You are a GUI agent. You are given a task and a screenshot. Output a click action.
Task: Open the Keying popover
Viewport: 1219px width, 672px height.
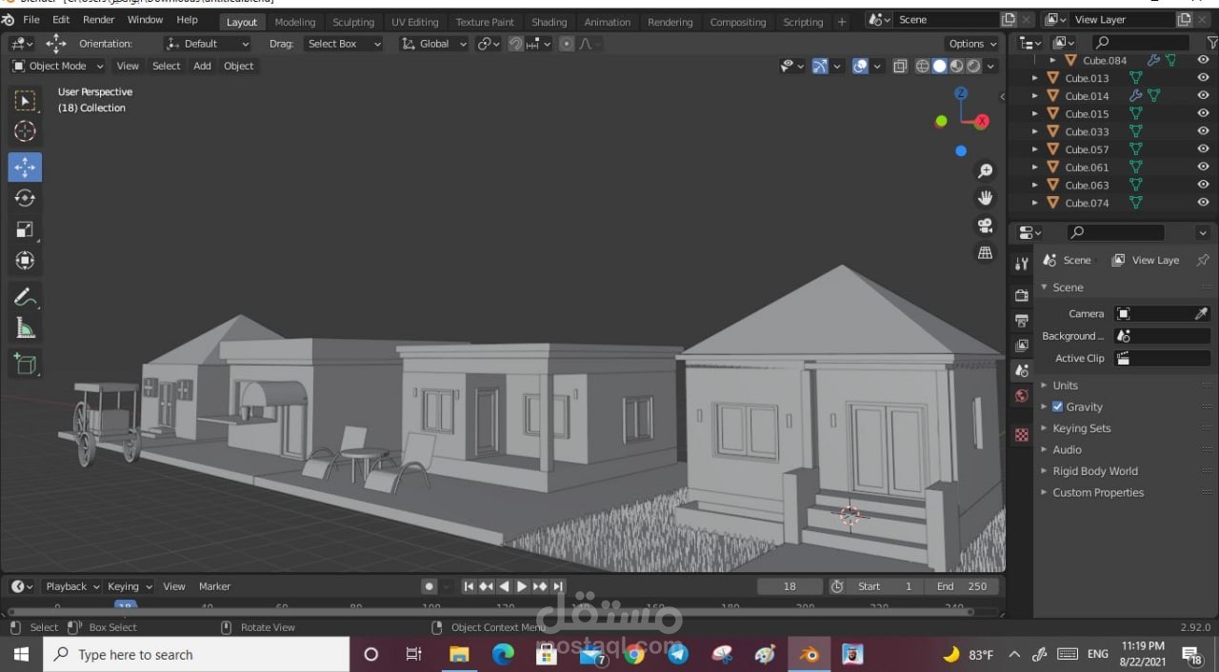tap(129, 586)
